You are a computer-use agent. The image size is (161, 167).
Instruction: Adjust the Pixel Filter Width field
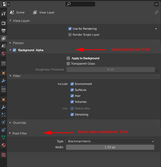[x=110, y=147]
